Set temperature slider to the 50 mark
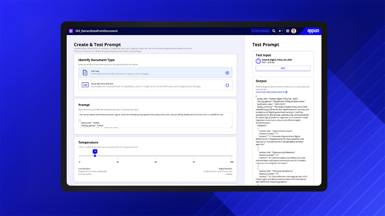Viewport: 385px width, 216px height. pyautogui.click(x=156, y=156)
